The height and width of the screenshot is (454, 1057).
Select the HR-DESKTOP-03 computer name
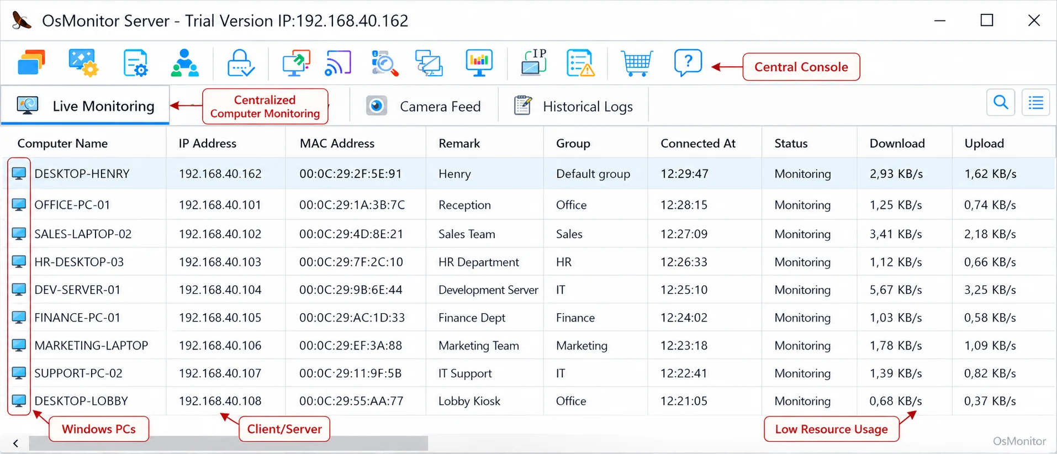click(79, 262)
